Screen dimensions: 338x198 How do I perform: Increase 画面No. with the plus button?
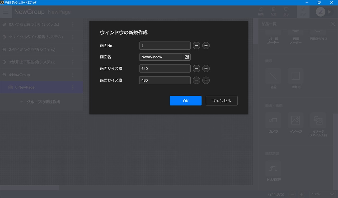click(x=206, y=46)
